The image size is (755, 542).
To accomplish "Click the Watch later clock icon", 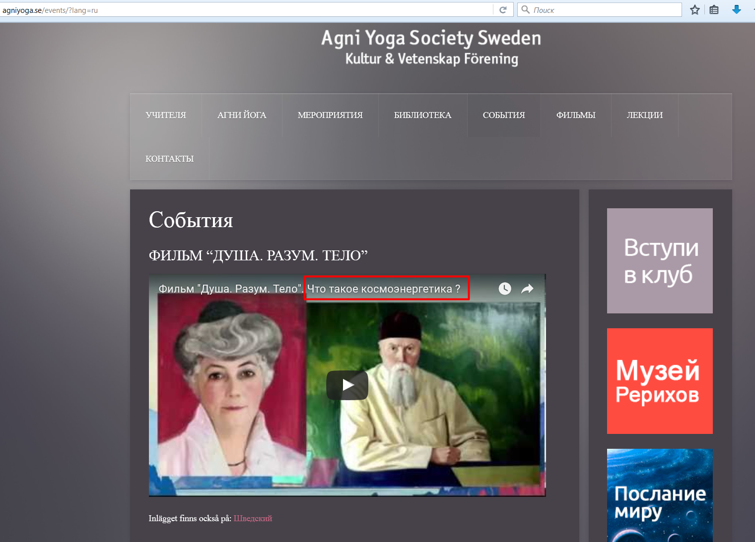I will click(x=504, y=289).
